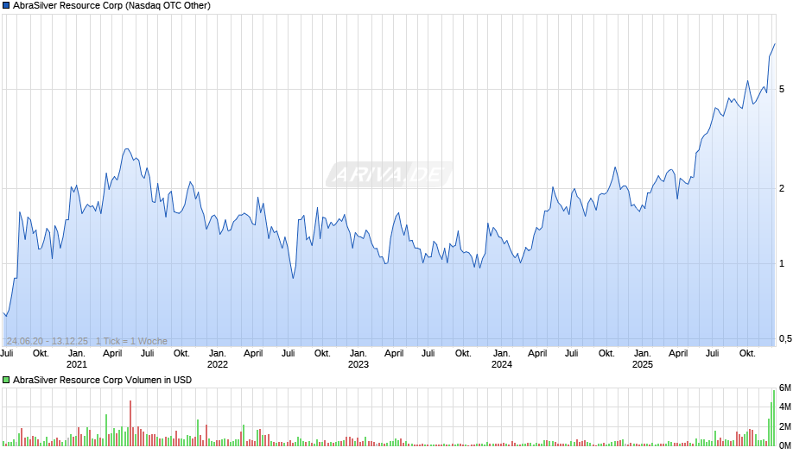The height and width of the screenshot is (454, 812).
Task: Click the year label '2025' on time axis
Action: (642, 364)
